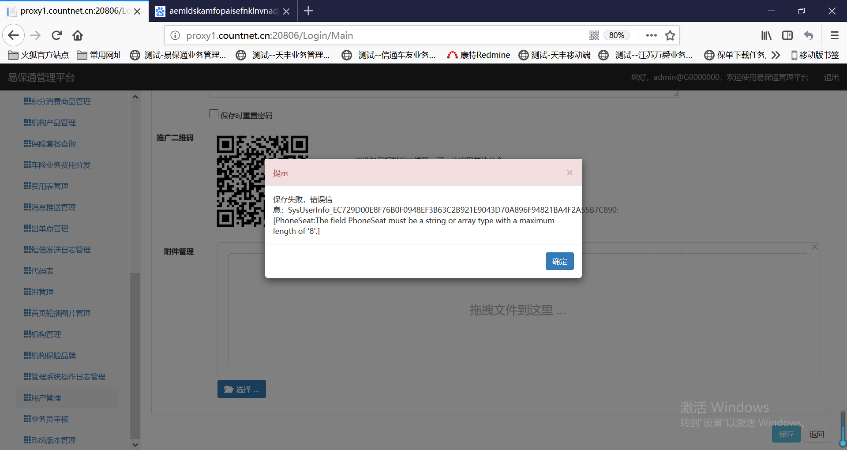
Task: Click the 推广二维码 QR code image
Action: coord(262,181)
